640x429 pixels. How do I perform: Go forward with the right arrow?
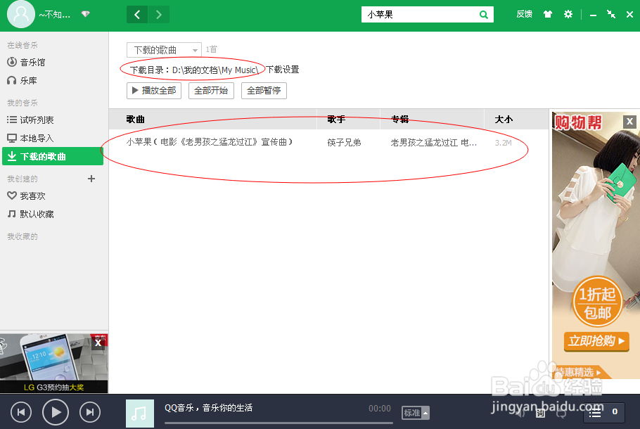click(x=159, y=15)
